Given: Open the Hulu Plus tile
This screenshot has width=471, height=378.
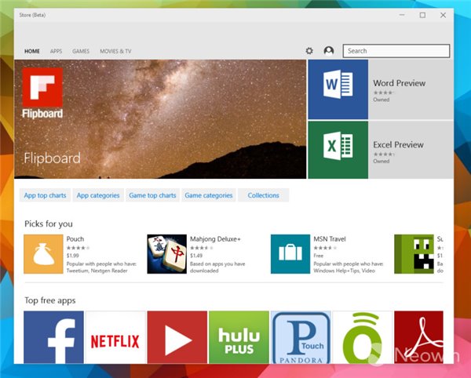Looking at the screenshot, I should (x=239, y=337).
